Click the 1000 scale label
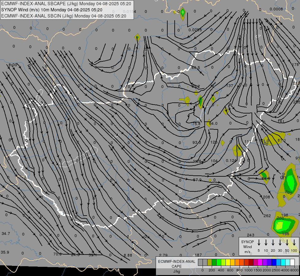The height and width of the screenshot is (276, 300). (248, 270)
